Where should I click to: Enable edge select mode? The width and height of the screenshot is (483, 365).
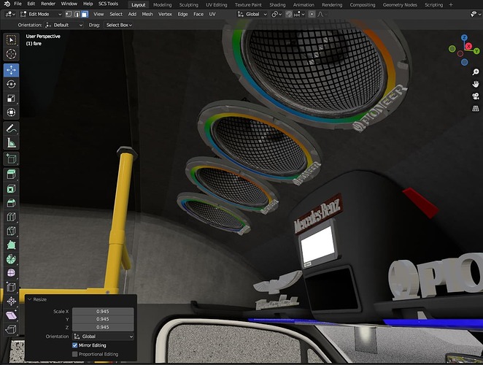coord(77,14)
